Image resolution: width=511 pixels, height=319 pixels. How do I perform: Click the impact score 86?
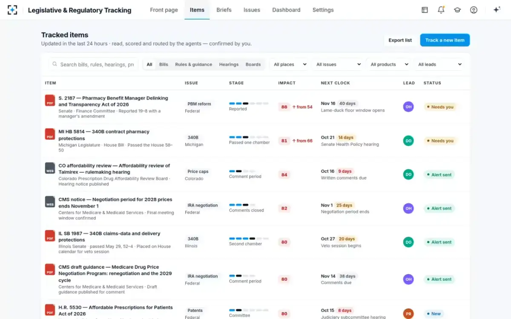[x=284, y=107]
